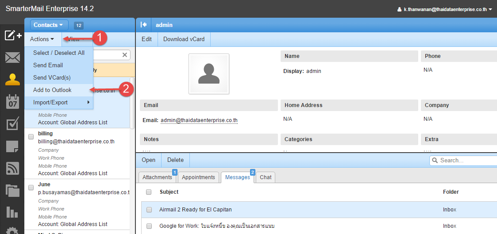Check the Airmail 2 message checkbox
Screen dimensions: 497x234
point(149,210)
